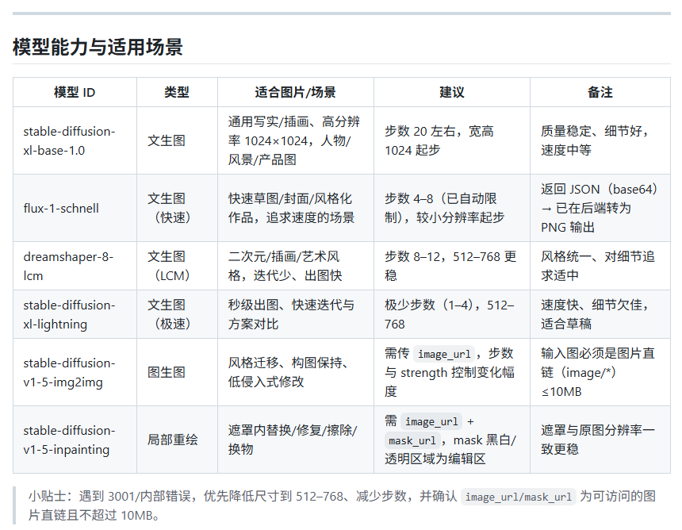
Task: Click the 备注 column header
Action: 600,92
